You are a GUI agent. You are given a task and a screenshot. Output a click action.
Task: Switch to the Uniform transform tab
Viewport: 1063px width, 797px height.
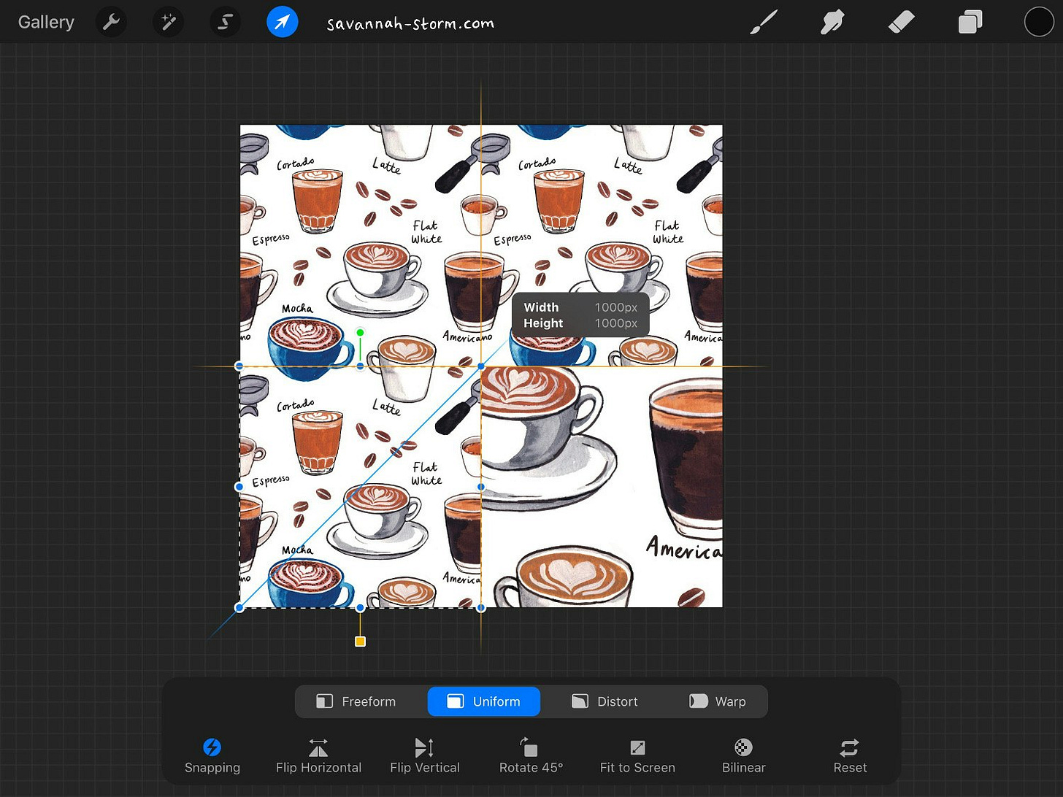pos(483,701)
